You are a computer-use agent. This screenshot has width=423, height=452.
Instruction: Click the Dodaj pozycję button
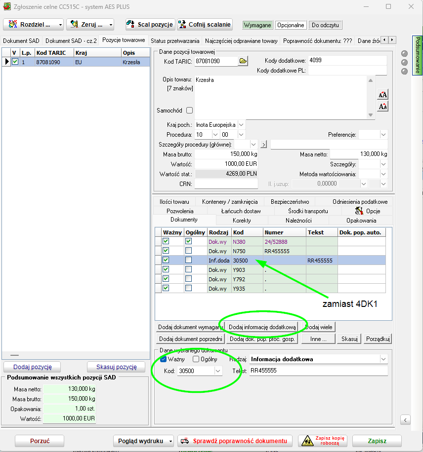pyautogui.click(x=32, y=367)
